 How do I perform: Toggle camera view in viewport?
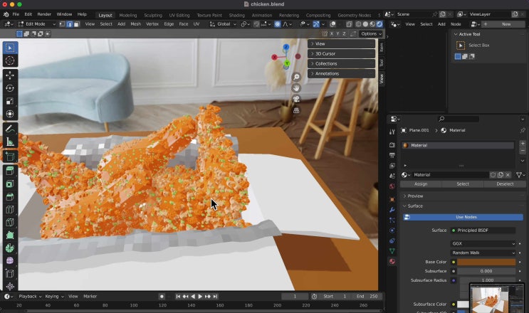click(x=296, y=99)
